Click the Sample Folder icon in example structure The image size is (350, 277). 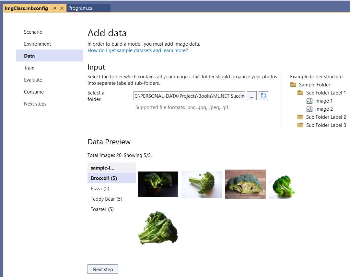(x=293, y=84)
